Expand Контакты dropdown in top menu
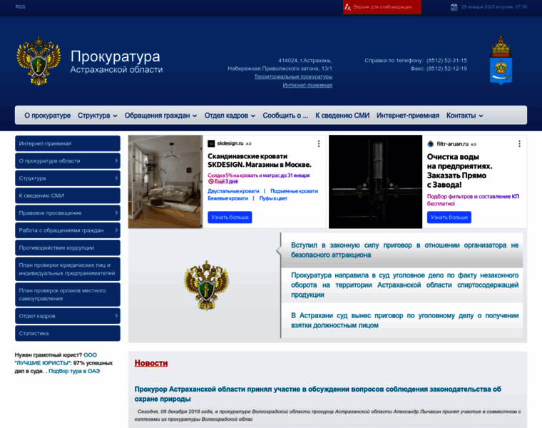Screen dimensions: 542x428 click(x=464, y=116)
